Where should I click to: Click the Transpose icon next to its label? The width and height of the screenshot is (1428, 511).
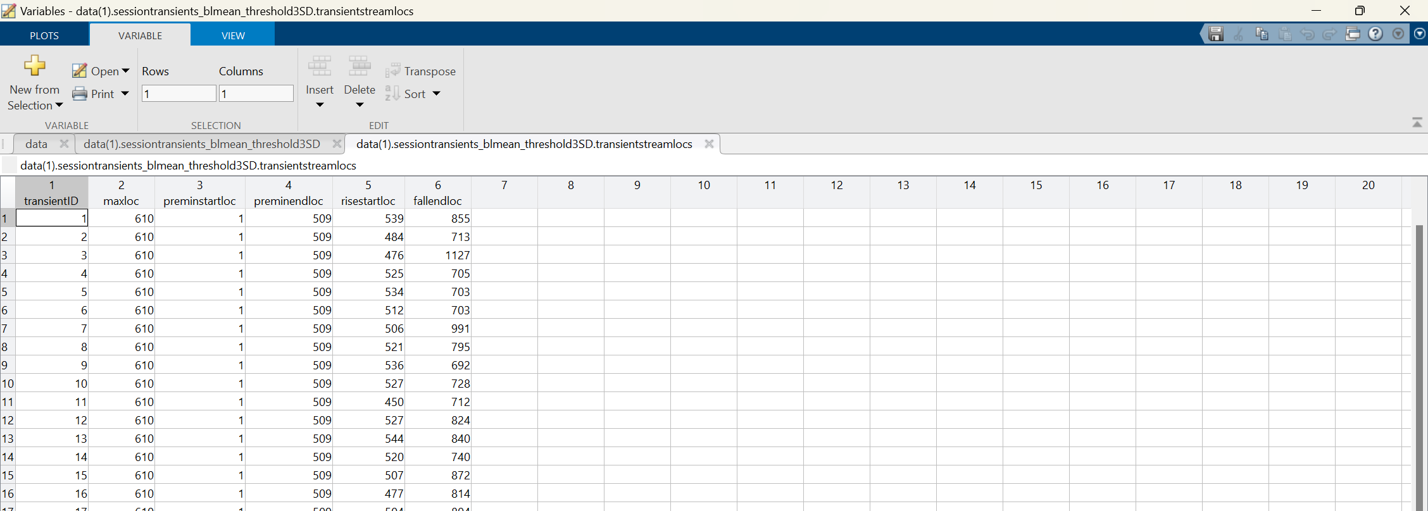click(392, 71)
